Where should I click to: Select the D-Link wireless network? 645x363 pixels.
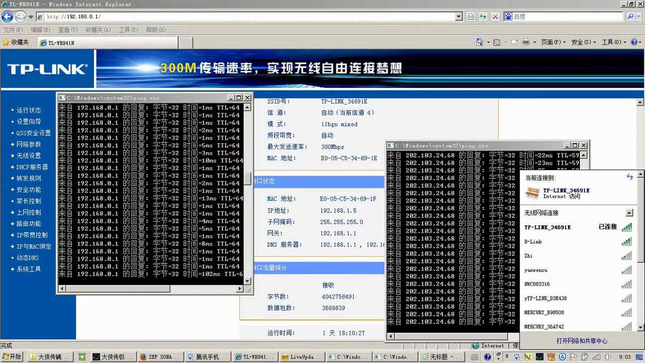click(533, 242)
